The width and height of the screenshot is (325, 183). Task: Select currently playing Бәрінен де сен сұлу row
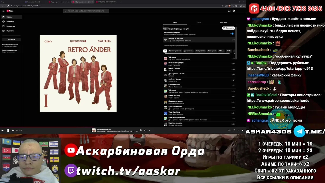coord(199,40)
